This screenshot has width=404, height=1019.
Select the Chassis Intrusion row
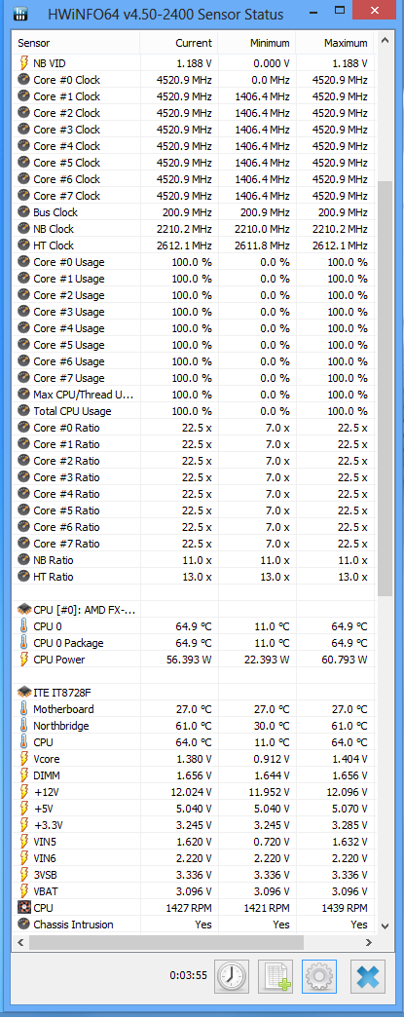click(x=193, y=925)
